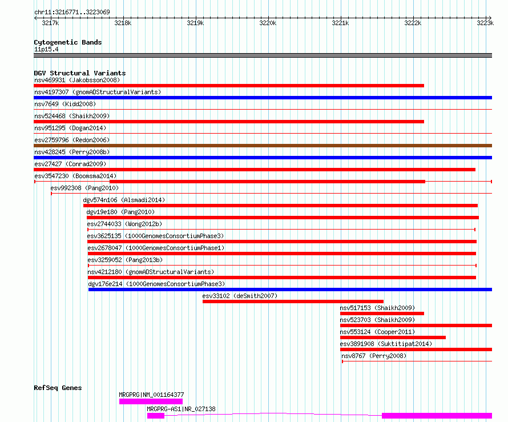508x422 pixels.
Task: Select esv33102 (deSmith2007) label
Action: coord(240,296)
